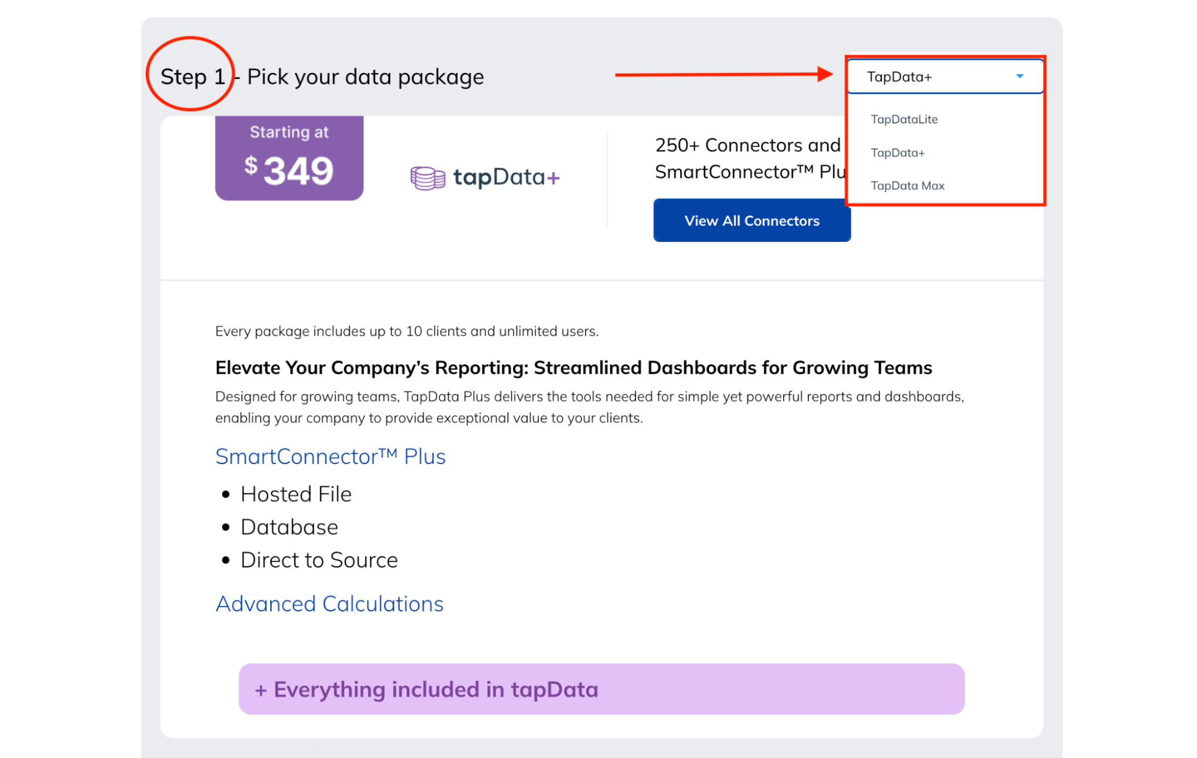Click the bullet beside Direct to Source
Screen dimensions: 1197x758
click(225, 560)
